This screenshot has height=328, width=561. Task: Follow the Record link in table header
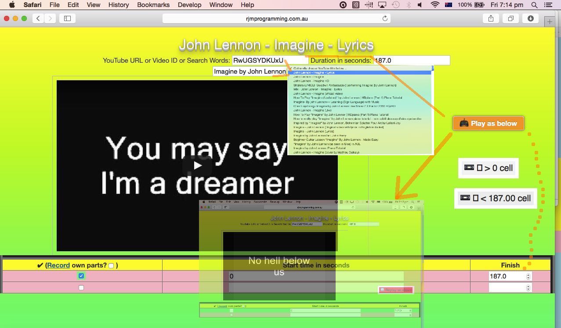[58, 265]
